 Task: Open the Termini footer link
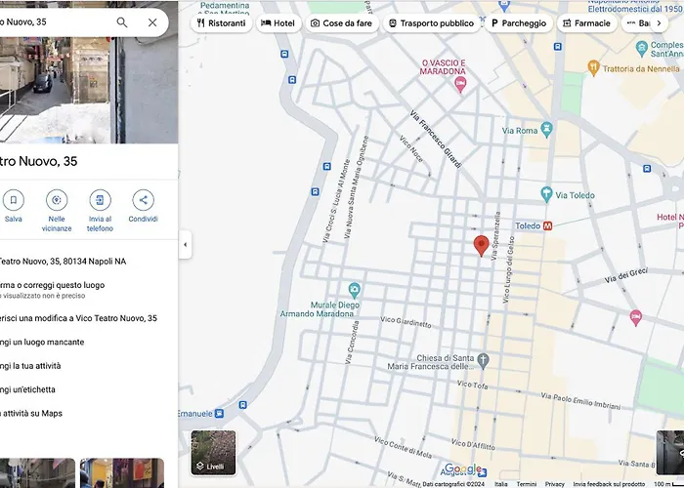527,484
